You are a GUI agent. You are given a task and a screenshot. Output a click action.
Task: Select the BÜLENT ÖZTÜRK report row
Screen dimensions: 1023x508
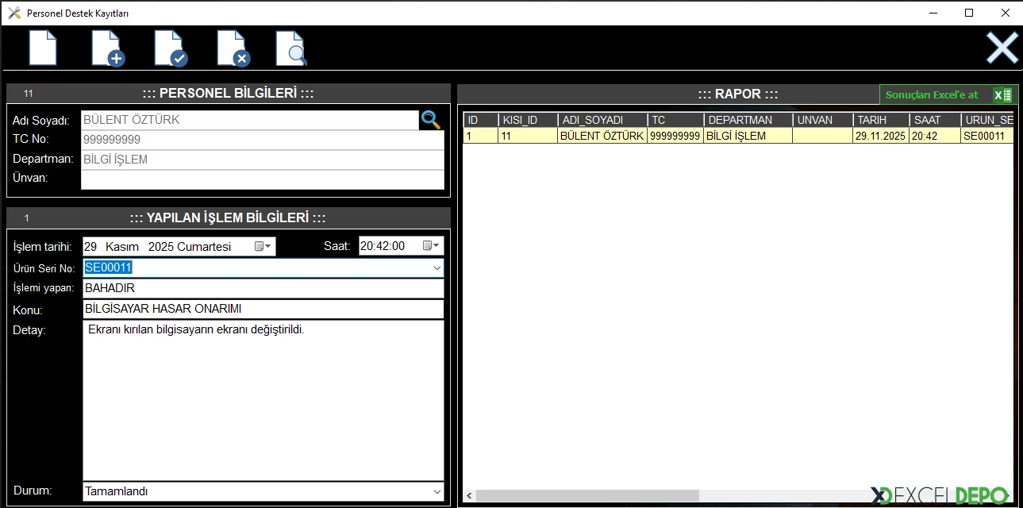coord(602,136)
